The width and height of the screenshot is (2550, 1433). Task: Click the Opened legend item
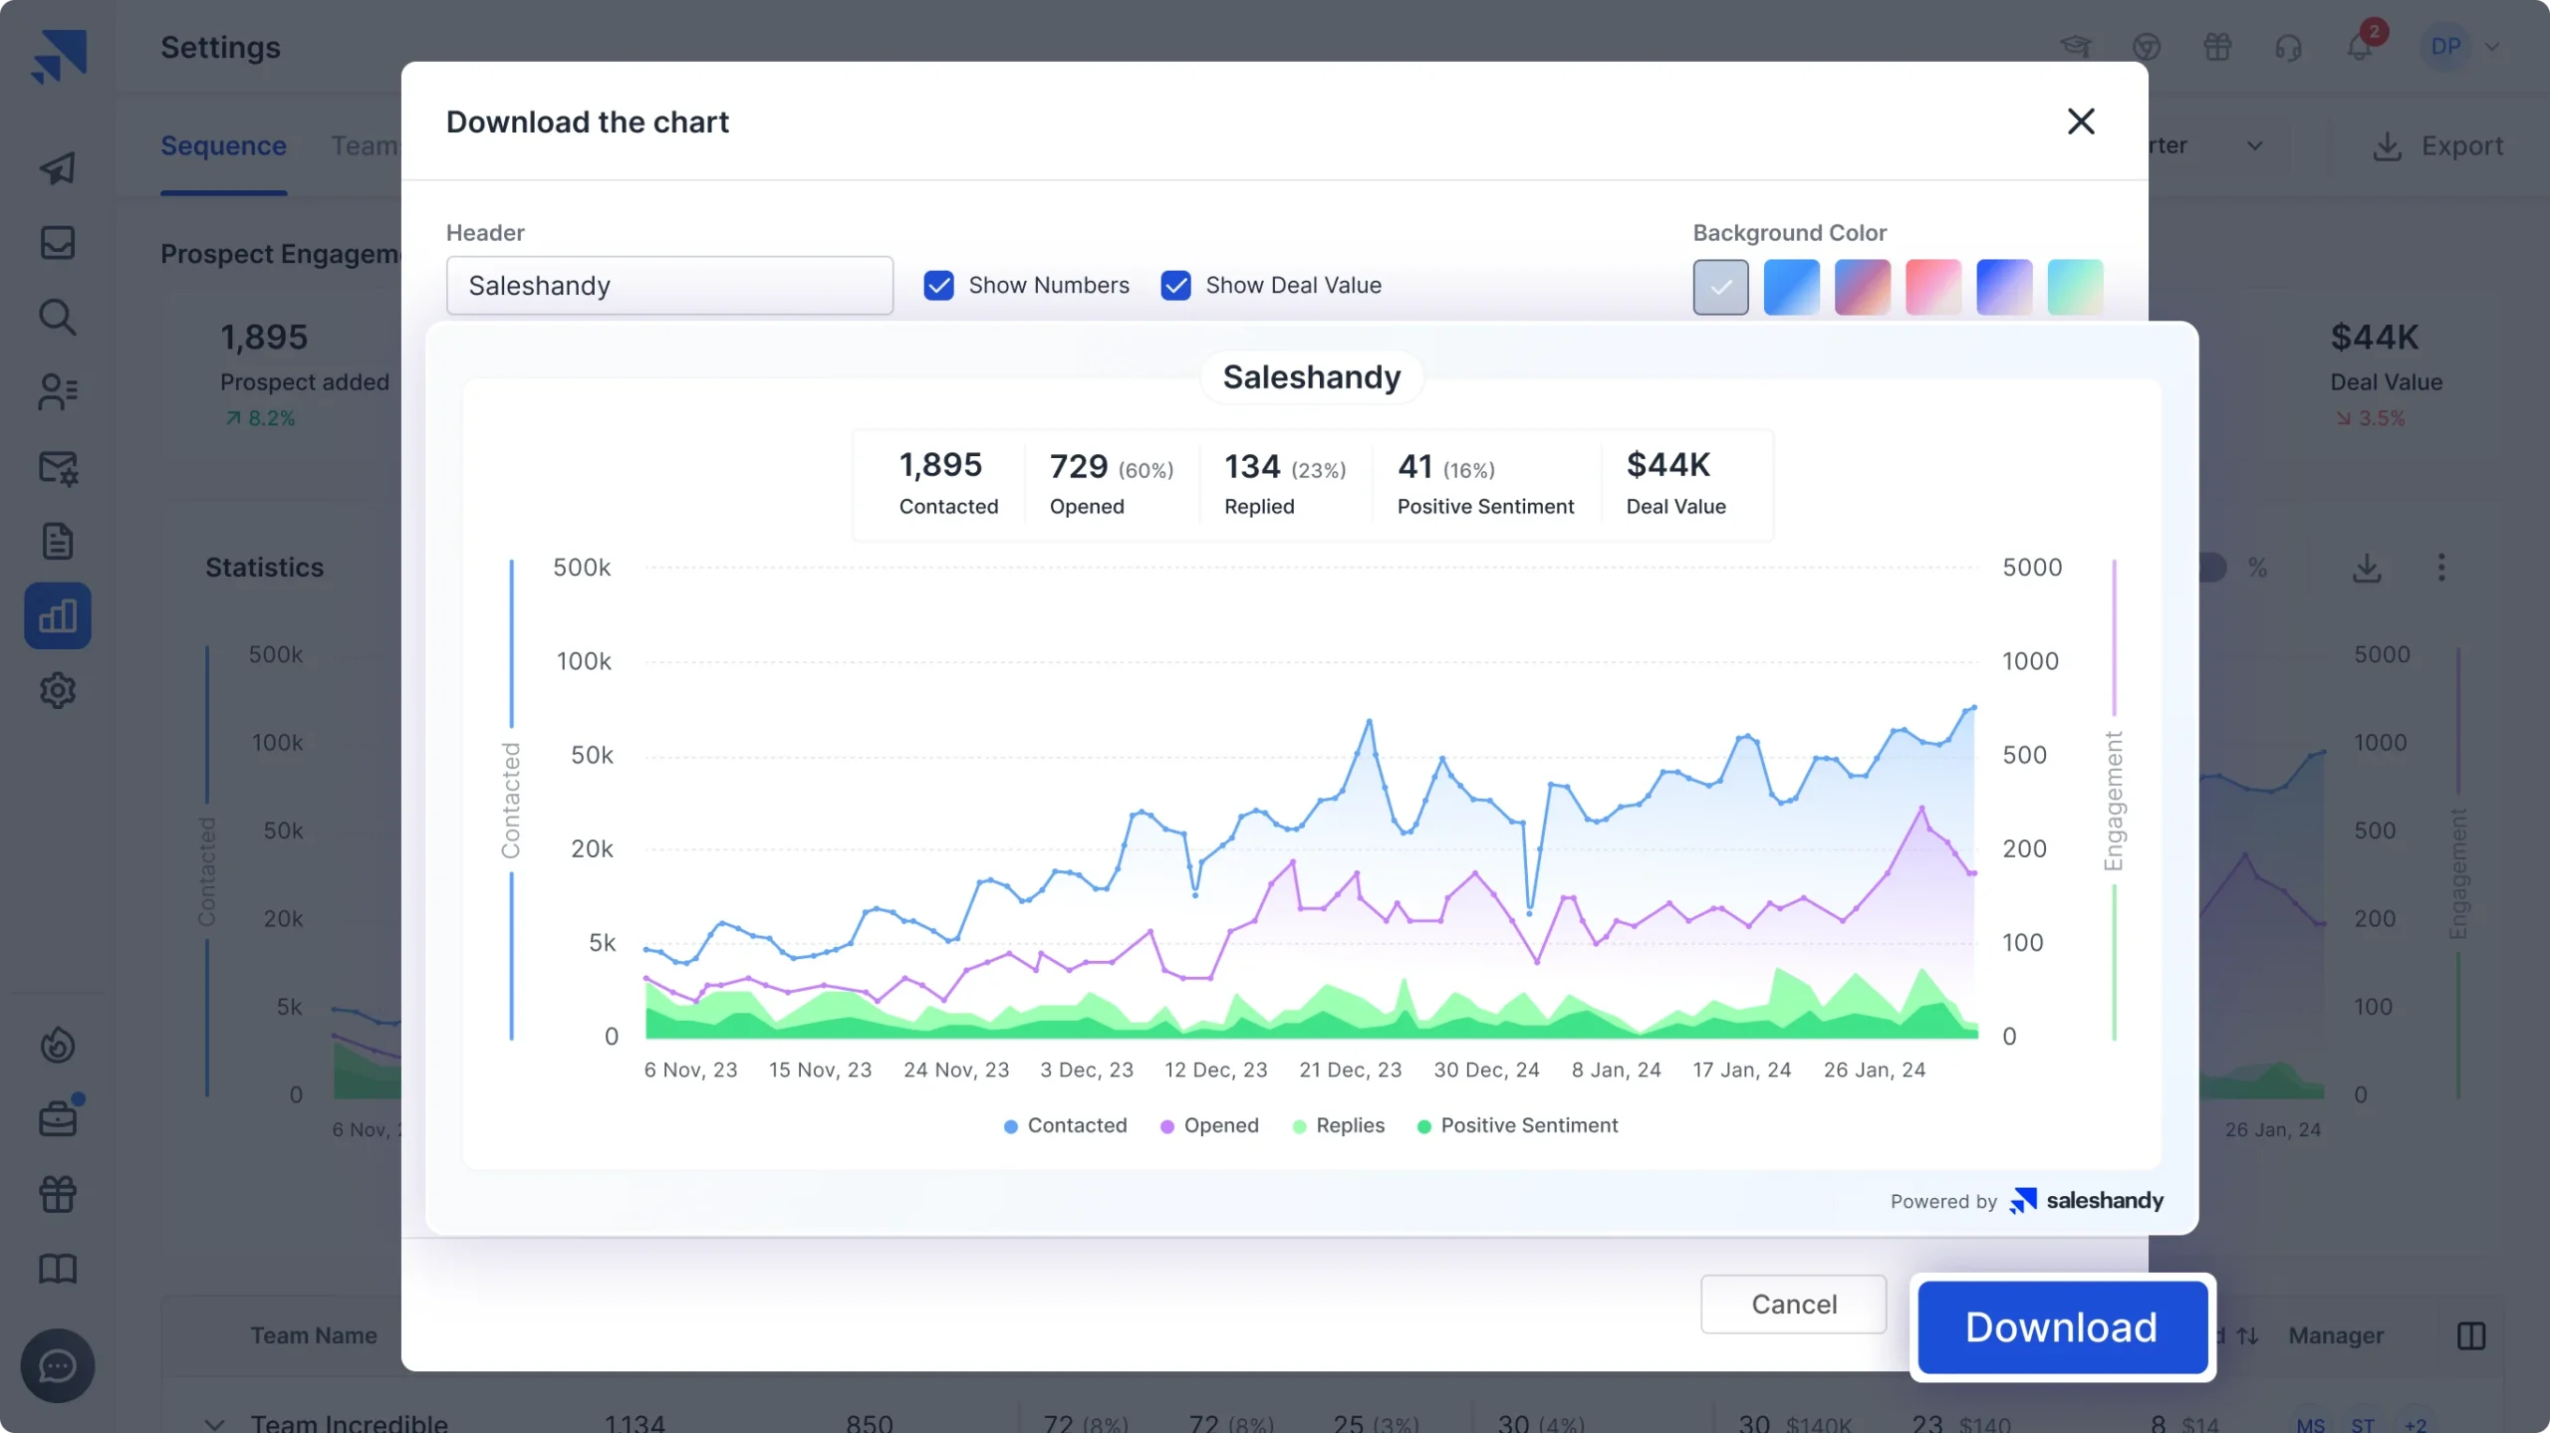(x=1209, y=1125)
